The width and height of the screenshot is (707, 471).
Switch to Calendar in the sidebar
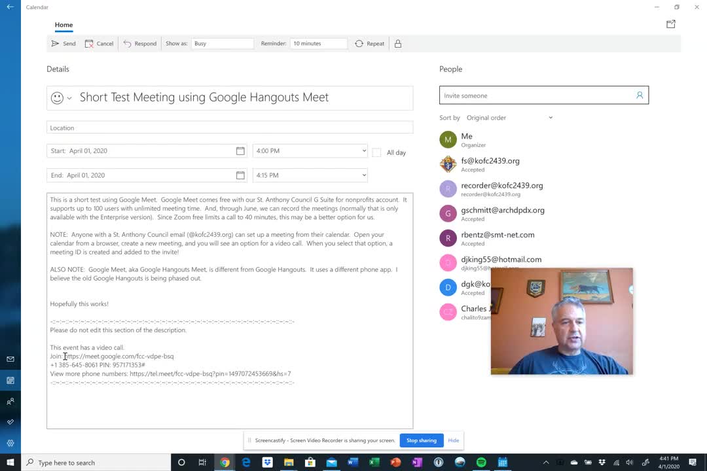pos(10,381)
